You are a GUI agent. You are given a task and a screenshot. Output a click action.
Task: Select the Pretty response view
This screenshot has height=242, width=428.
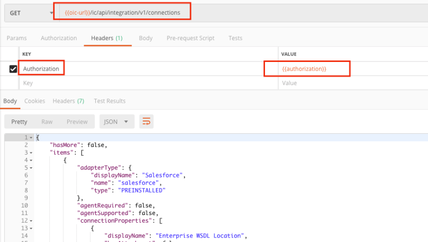pyautogui.click(x=19, y=122)
